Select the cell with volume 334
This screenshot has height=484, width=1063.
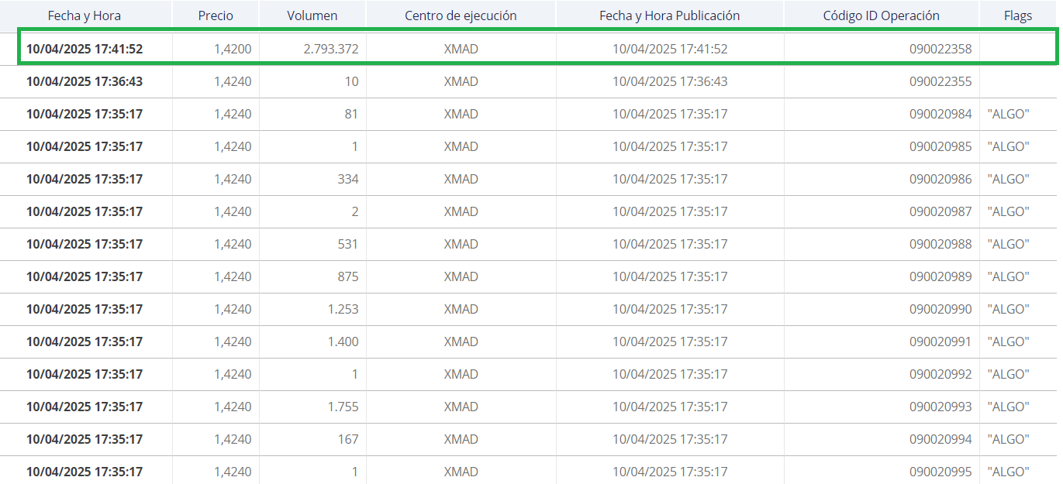coord(312,179)
